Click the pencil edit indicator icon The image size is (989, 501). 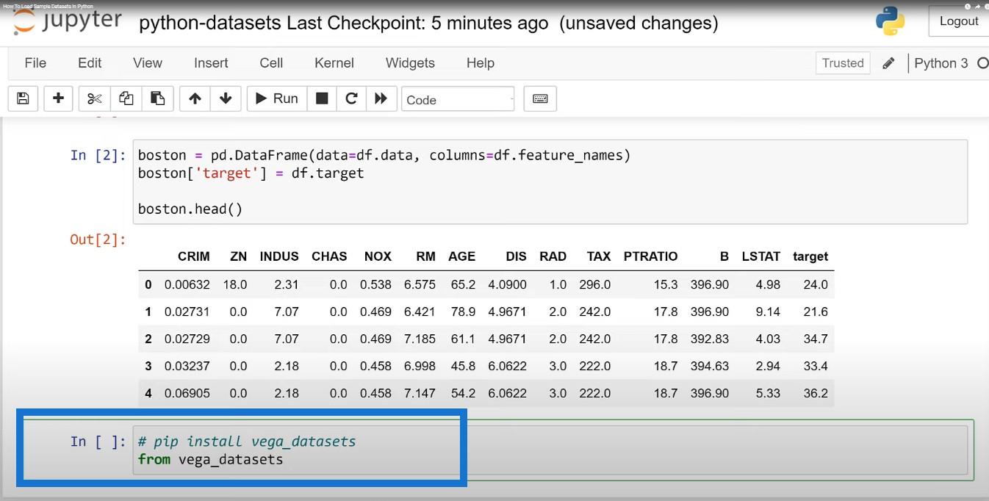coord(888,63)
